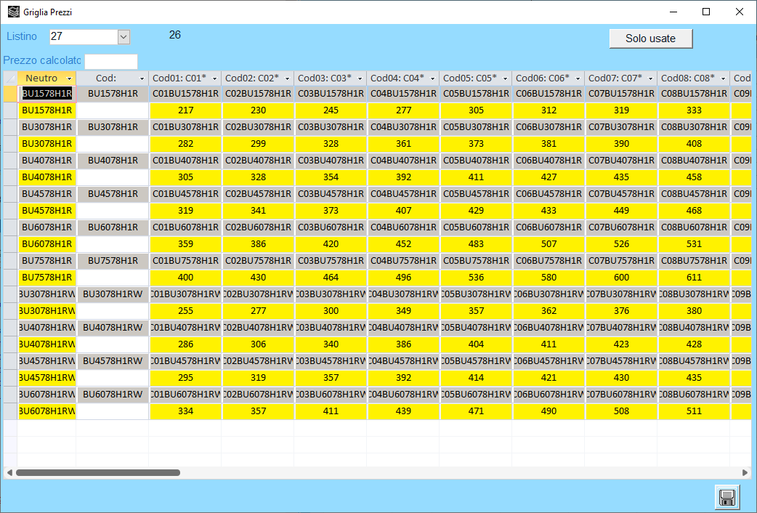Select price cell 407
The image size is (757, 513).
coord(404,211)
